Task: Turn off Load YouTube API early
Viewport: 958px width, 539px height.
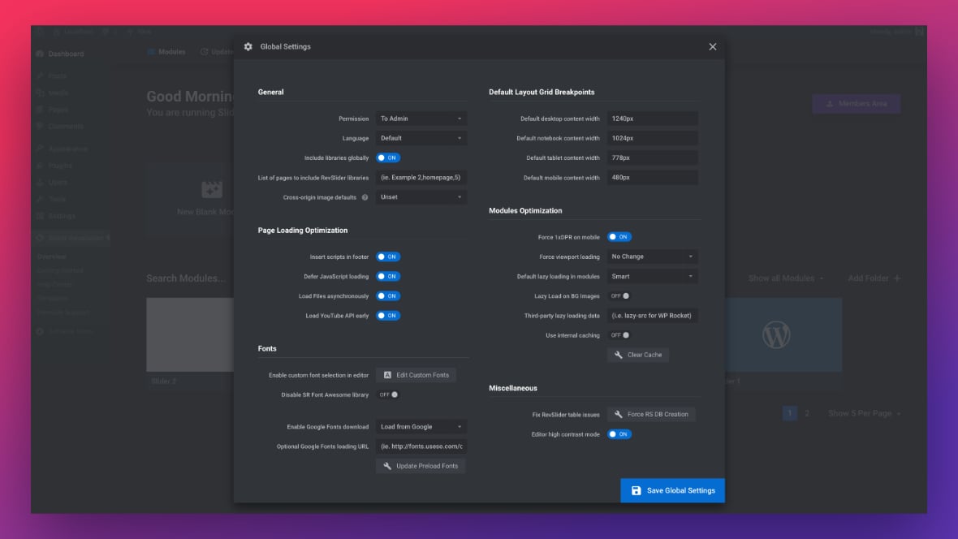Action: (x=388, y=315)
